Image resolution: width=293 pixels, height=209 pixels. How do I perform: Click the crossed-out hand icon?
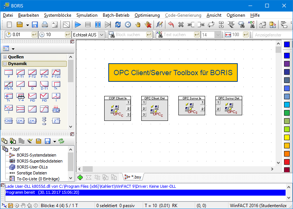pos(148,25)
